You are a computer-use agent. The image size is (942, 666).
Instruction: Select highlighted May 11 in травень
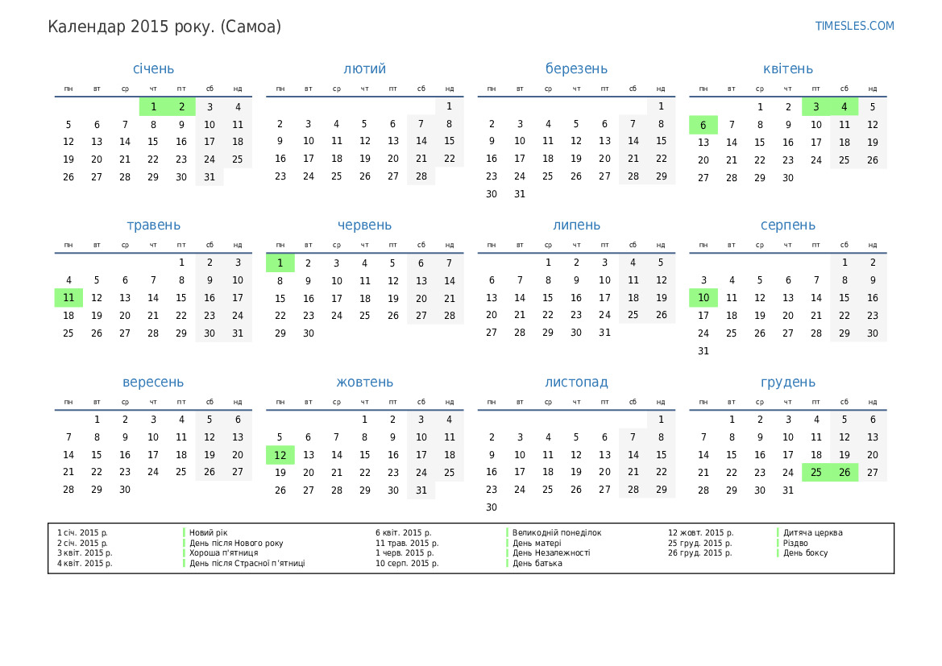click(68, 298)
